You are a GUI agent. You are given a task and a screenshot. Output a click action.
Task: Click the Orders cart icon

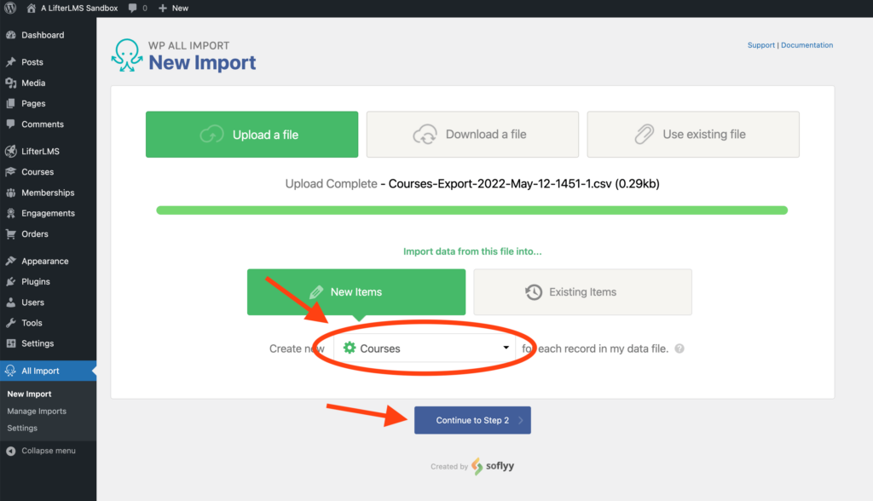pos(10,233)
